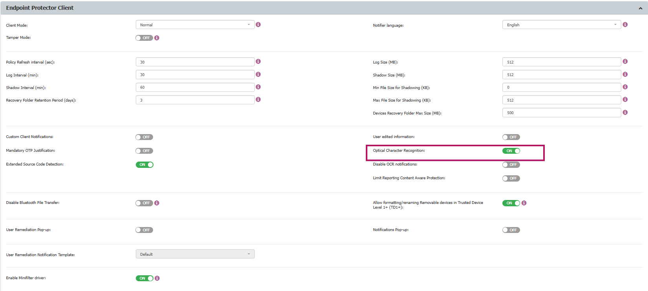Enable User edited information toggle
This screenshot has width=648, height=291.
(x=511, y=137)
